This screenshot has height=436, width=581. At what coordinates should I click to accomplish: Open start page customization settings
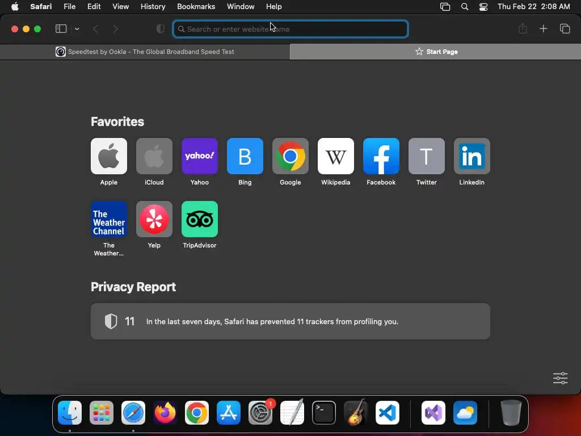[x=560, y=378]
